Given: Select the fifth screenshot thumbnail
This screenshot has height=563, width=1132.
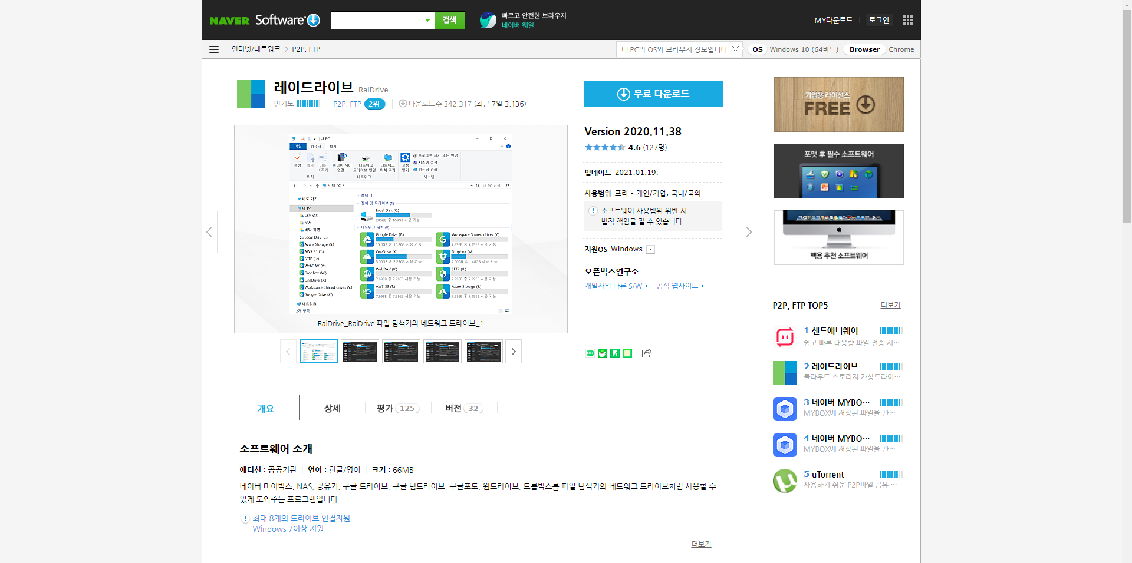Looking at the screenshot, I should point(483,352).
